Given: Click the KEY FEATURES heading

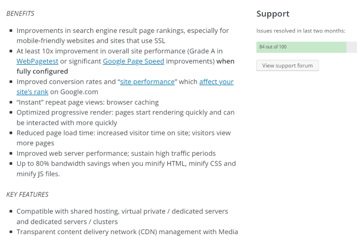Looking at the screenshot, I should click(27, 195).
